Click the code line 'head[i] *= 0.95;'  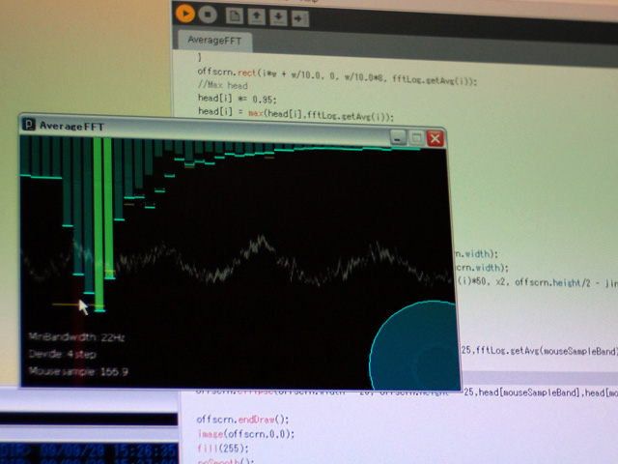click(x=237, y=99)
